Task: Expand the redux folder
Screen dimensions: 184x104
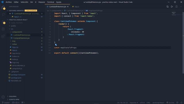Action: point(14,44)
